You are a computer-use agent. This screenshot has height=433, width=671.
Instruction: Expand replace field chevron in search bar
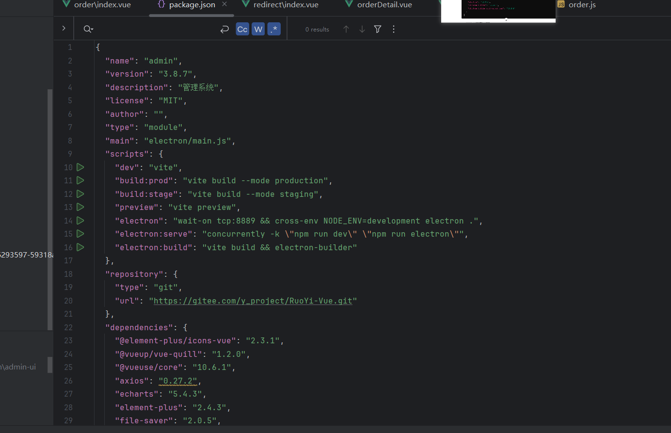point(64,29)
